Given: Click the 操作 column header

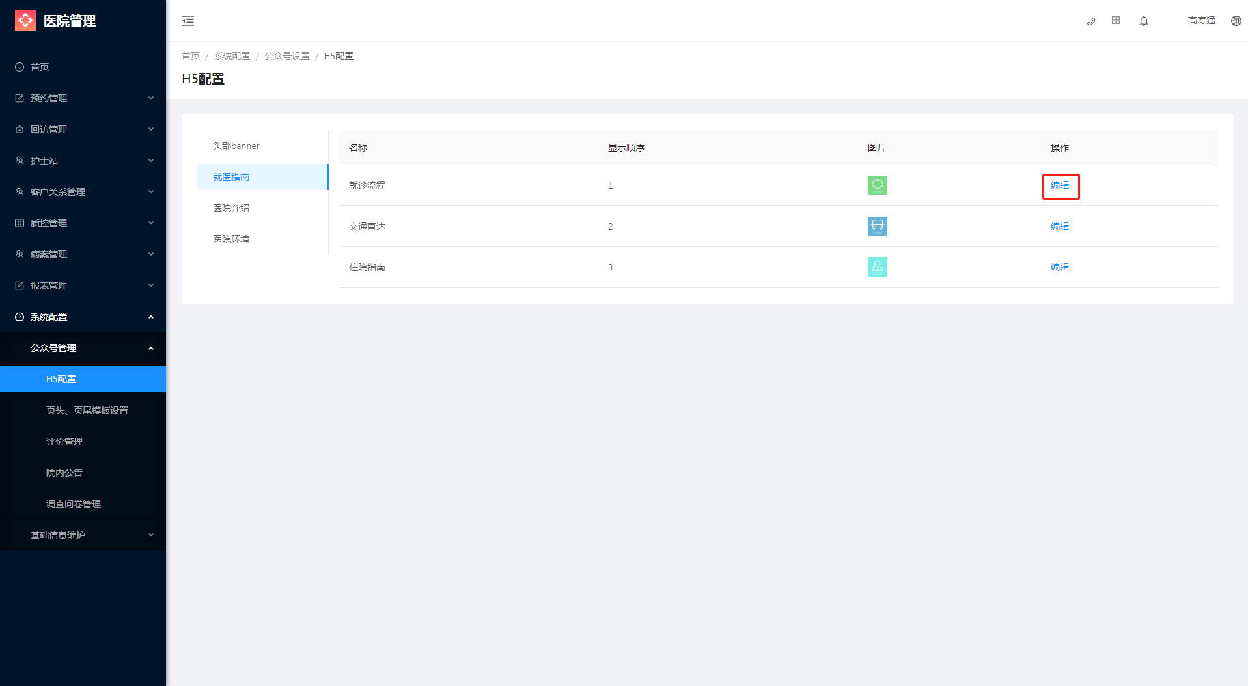Looking at the screenshot, I should click(1060, 148).
